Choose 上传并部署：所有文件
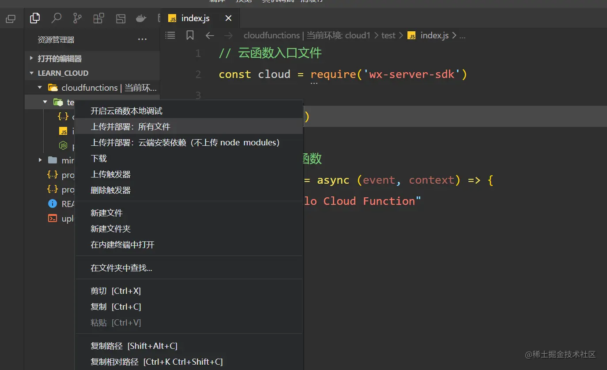The image size is (607, 370). coord(189,127)
